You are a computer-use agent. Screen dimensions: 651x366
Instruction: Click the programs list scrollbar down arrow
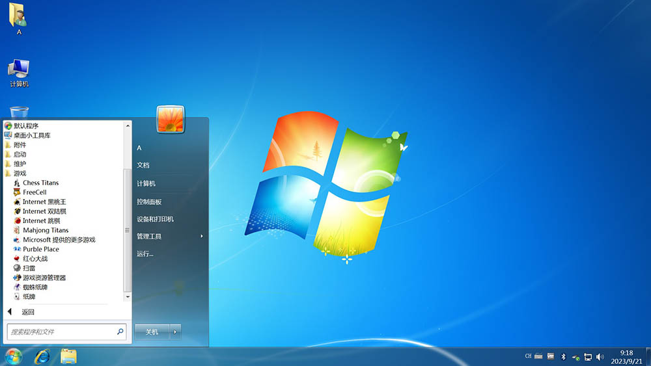(128, 297)
